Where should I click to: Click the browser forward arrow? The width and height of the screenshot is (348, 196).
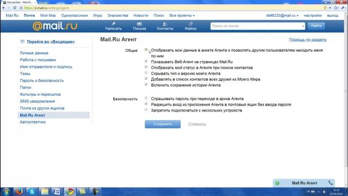coord(9,8)
